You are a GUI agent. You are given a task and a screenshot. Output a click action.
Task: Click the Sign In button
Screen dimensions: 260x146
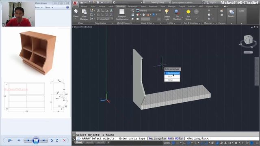click(x=212, y=2)
